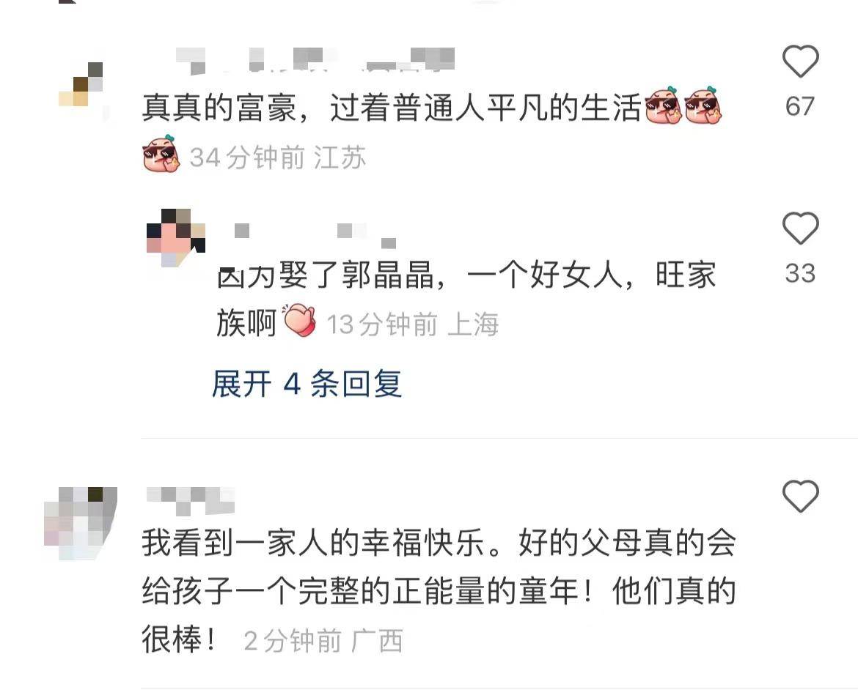
Task: Click the 33 like count
Action: coord(800,273)
